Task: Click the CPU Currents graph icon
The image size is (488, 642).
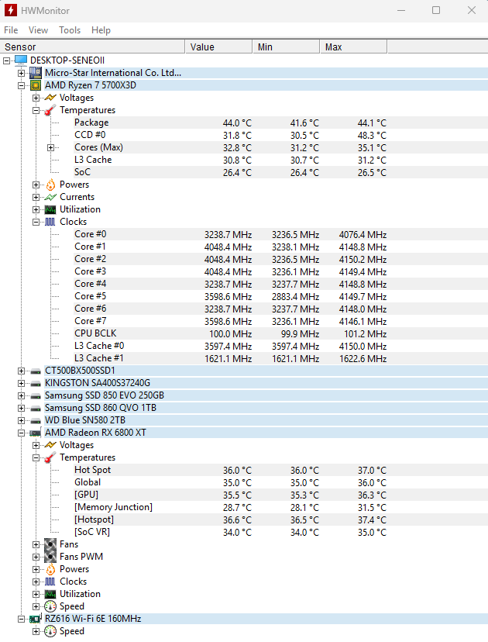Action: [x=50, y=197]
